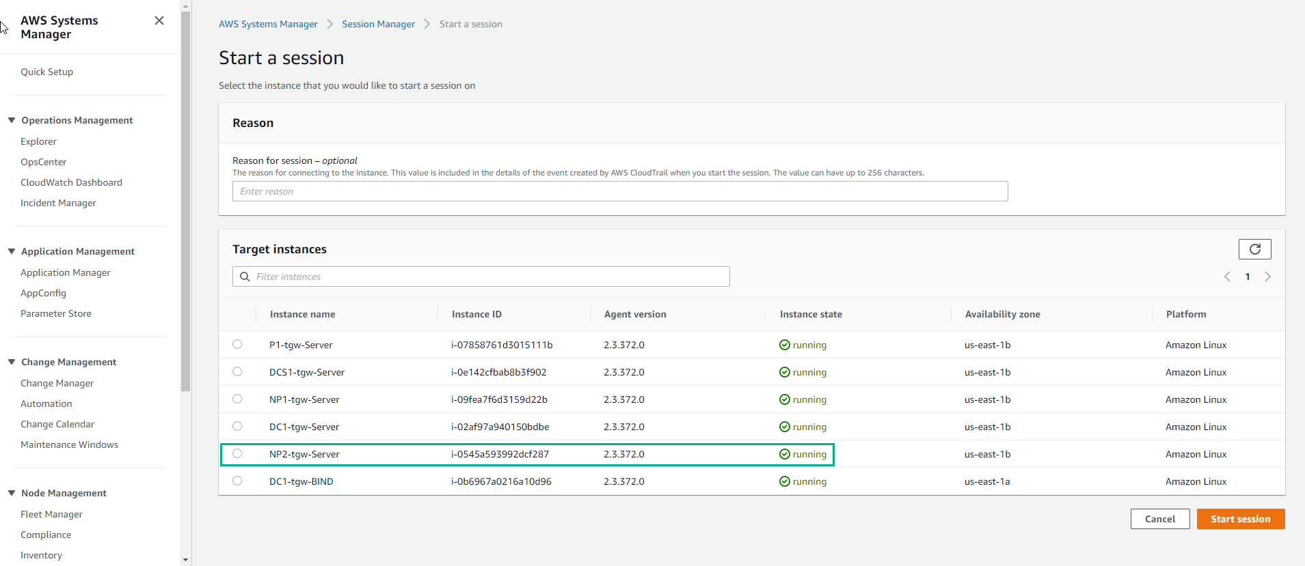Click instance ID i-02af97a940150bdbe
Screen dimensions: 1305x566
500,427
